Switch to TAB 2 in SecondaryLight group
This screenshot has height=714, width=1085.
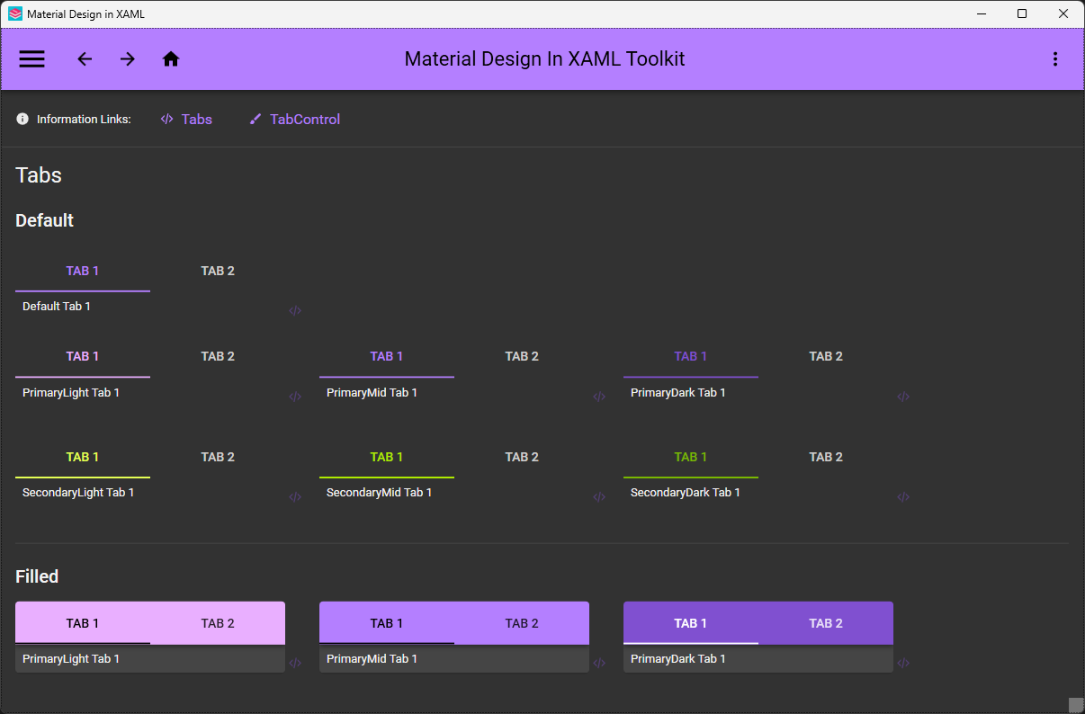pos(218,457)
